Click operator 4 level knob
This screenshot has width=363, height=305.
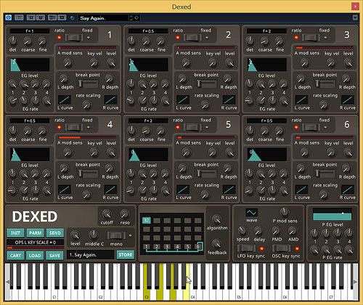(111, 152)
